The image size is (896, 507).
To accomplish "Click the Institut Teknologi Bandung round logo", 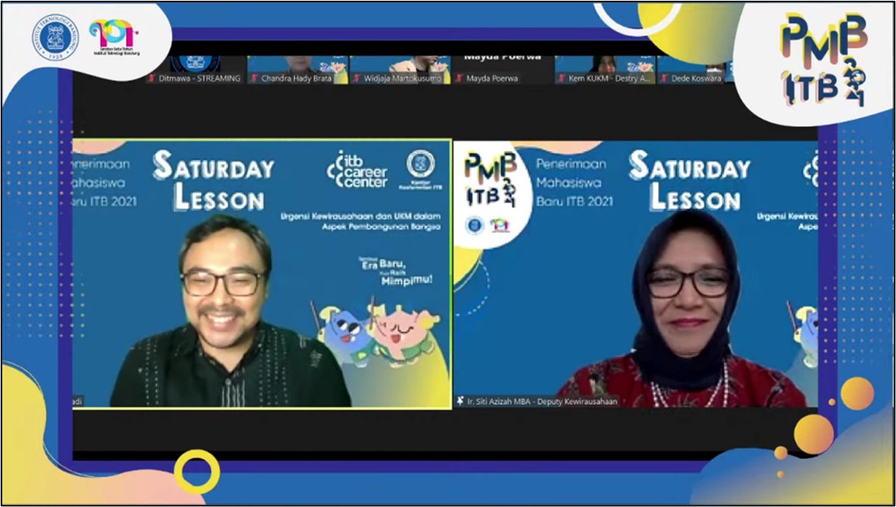I will point(56,39).
